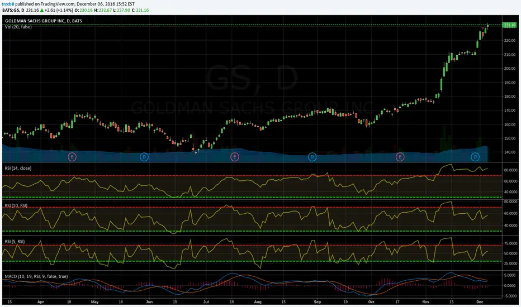Click the May label on time axis
The image size is (521, 307).
pyautogui.click(x=94, y=302)
